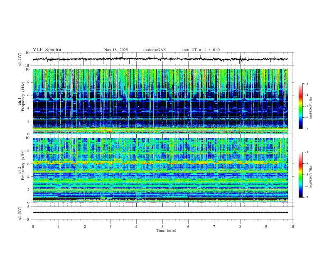
Task: Click the "VLF Spectra" plot title
Action: tap(47, 50)
